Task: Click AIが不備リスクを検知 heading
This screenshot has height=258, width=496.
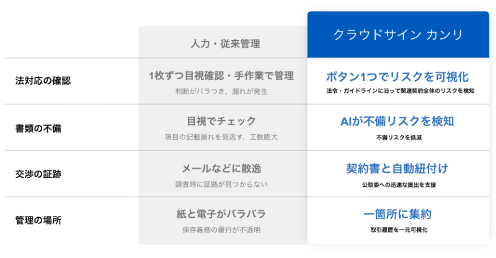Action: pos(397,121)
